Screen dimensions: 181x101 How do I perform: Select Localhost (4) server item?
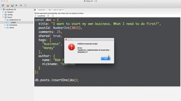(11, 9)
